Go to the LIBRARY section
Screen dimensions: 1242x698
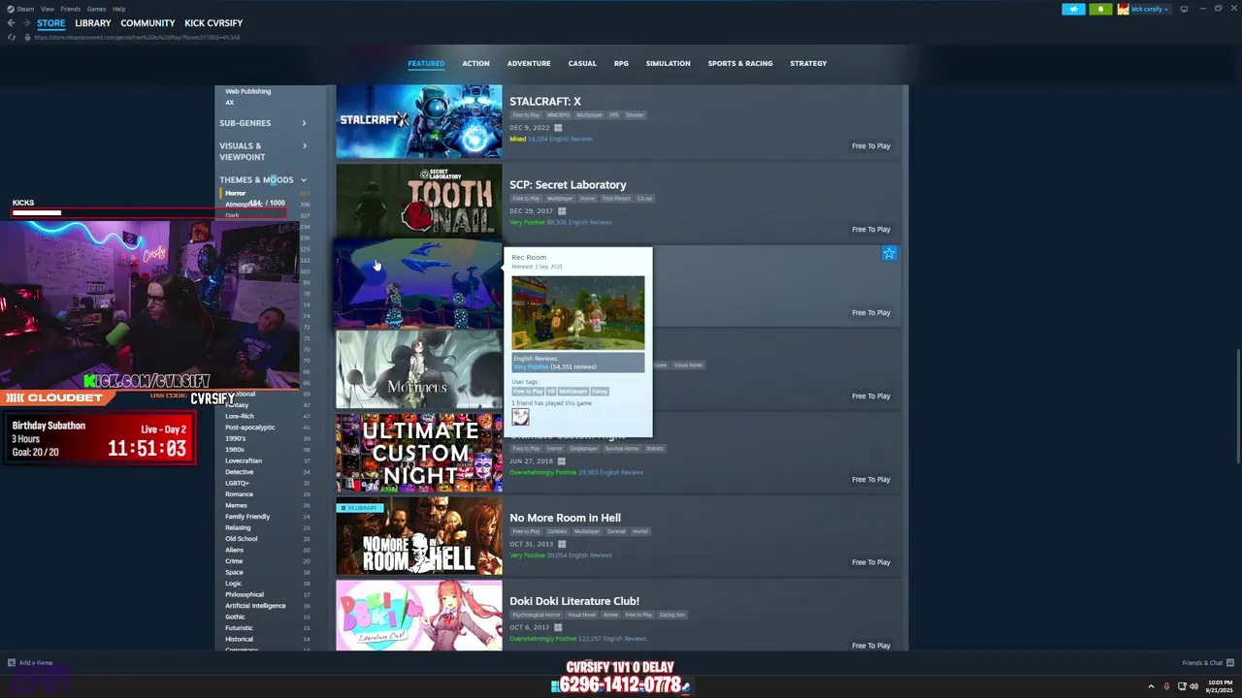tap(93, 23)
